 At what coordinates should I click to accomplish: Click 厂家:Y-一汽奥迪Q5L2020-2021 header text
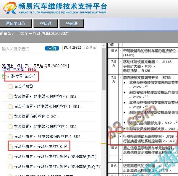[43, 34]
